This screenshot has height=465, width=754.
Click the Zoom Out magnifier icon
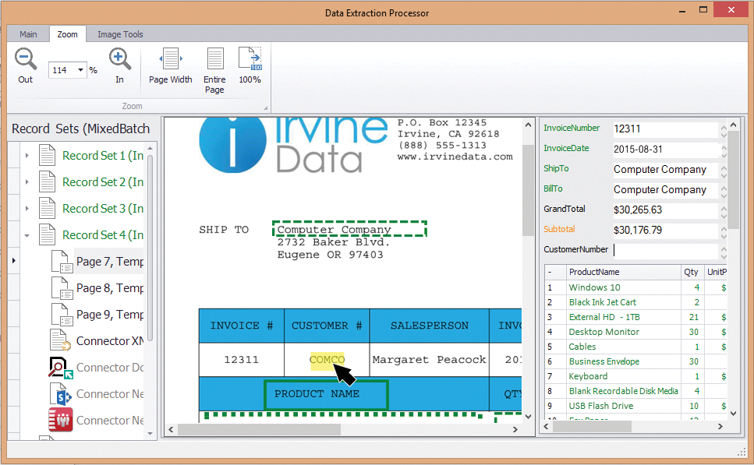[26, 59]
